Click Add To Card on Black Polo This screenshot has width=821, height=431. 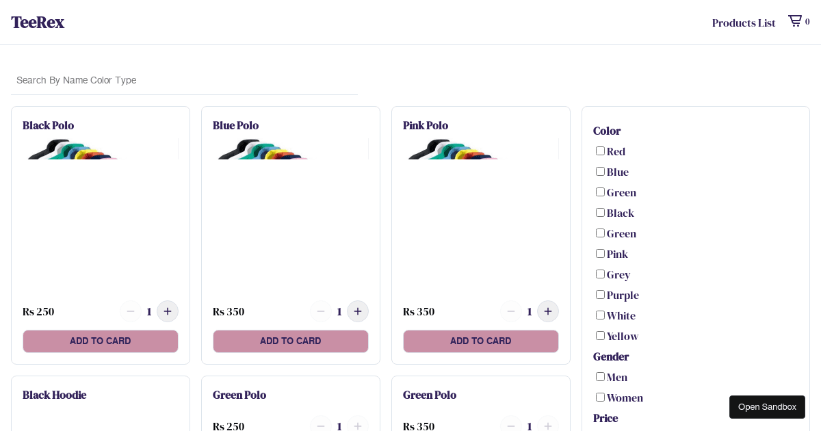pos(101,341)
